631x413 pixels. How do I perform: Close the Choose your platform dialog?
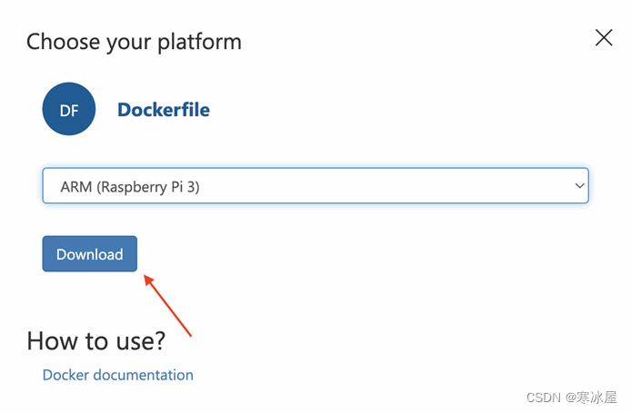604,37
